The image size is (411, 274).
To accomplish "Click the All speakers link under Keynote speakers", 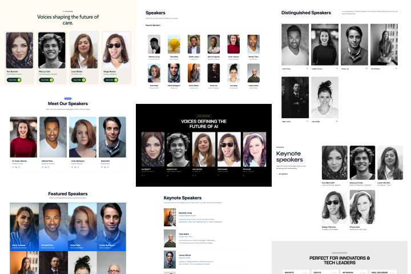I will pyautogui.click(x=283, y=174).
